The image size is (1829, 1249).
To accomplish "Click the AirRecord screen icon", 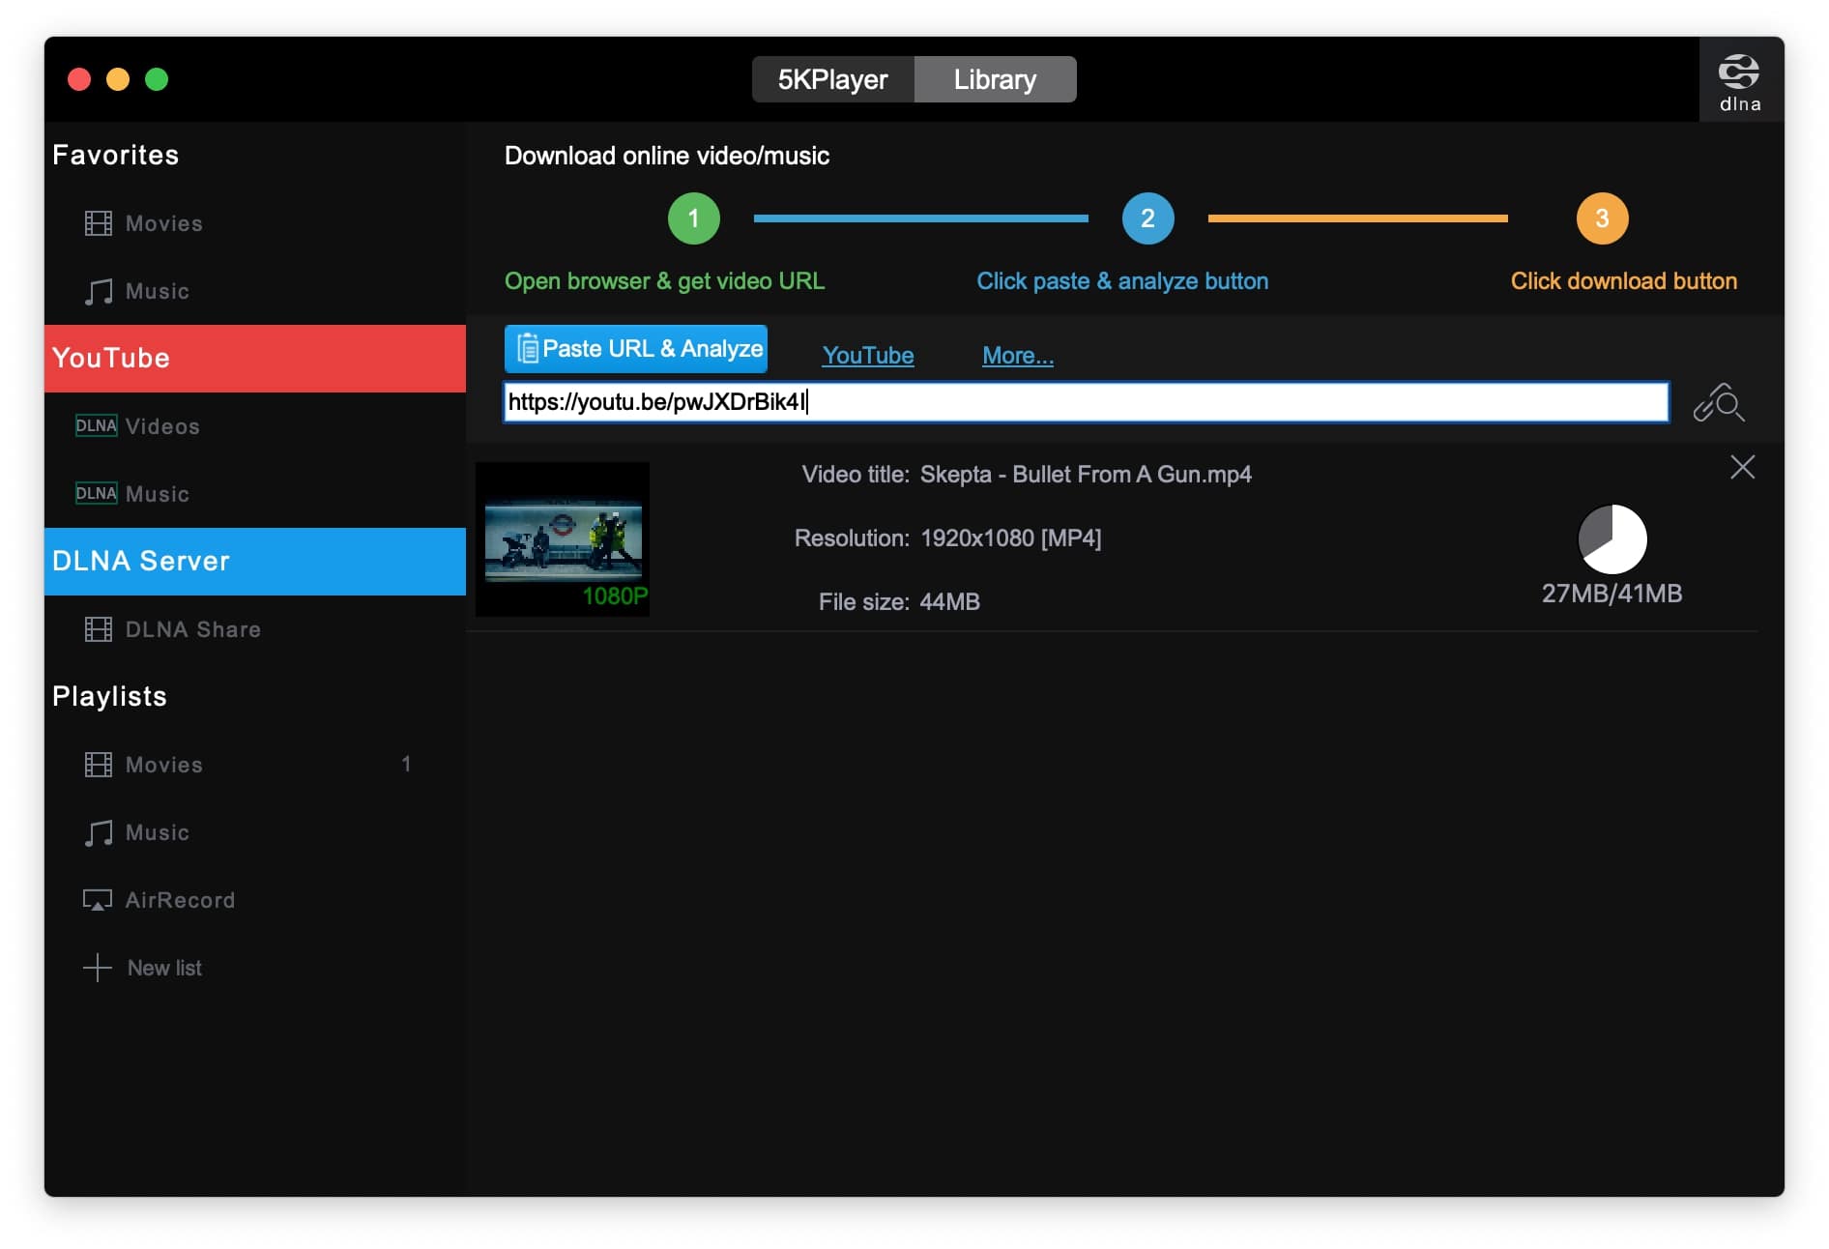I will coord(98,900).
